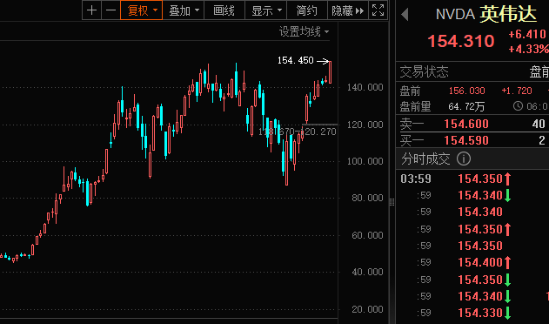
Task: Click 买一 bid price 154.590
Action: click(x=466, y=140)
